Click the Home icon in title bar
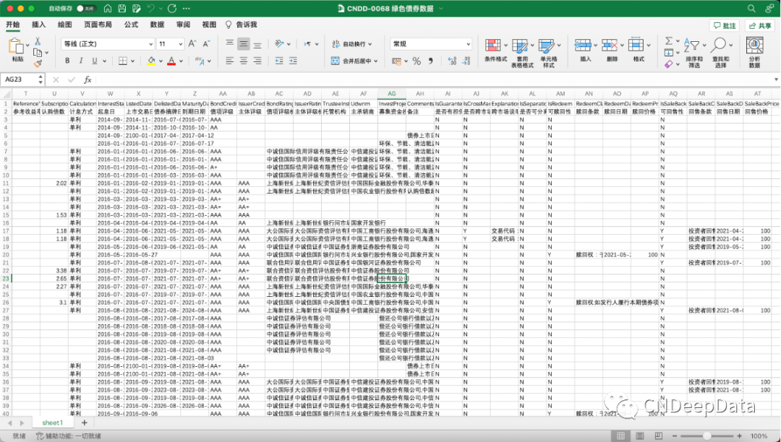This screenshot has width=781, height=442. click(108, 9)
